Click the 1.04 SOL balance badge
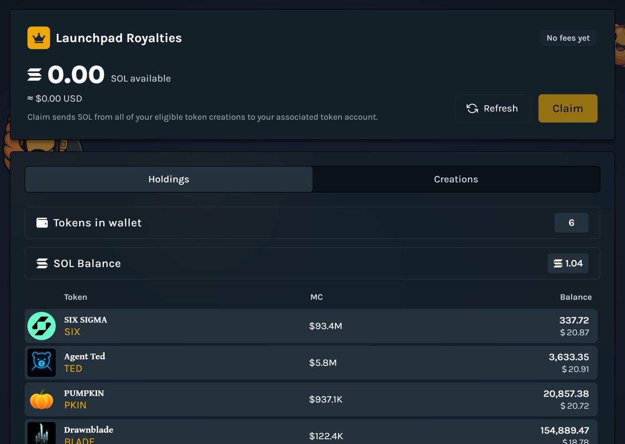The height and width of the screenshot is (444, 625). [x=568, y=264]
